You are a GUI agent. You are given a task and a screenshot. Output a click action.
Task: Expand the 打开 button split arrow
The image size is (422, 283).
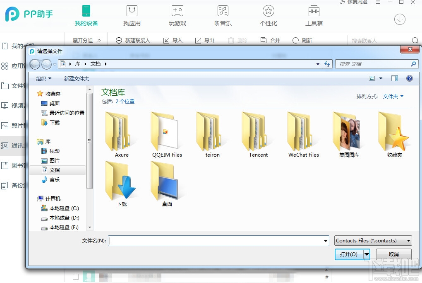367,254
